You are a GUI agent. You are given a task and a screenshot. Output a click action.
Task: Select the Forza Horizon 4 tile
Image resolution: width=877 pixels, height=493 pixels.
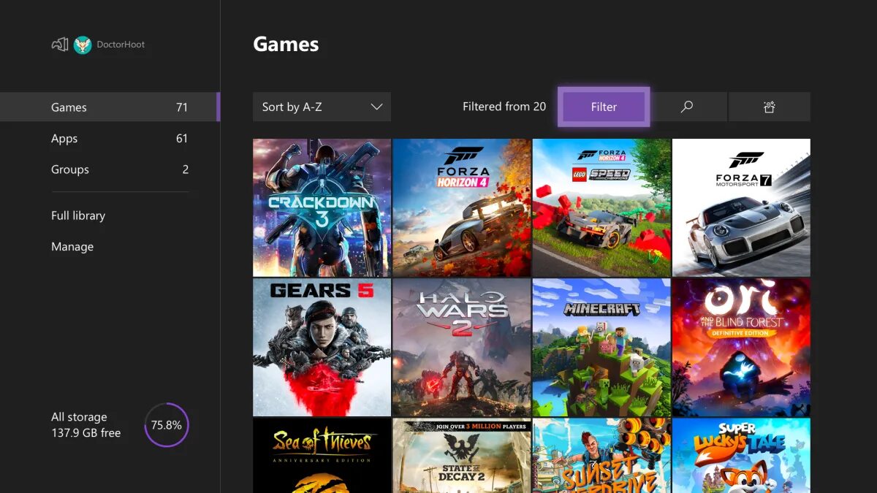[x=461, y=207]
